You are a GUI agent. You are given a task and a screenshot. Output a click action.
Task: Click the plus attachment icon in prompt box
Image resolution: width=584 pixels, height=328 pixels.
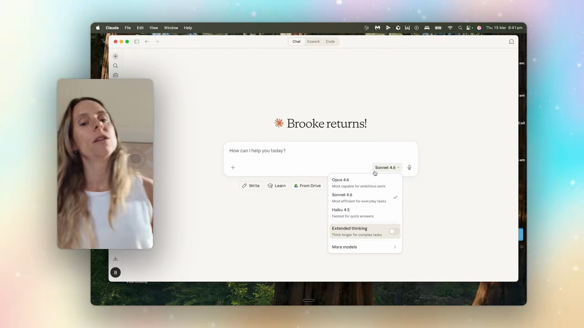coord(233,168)
